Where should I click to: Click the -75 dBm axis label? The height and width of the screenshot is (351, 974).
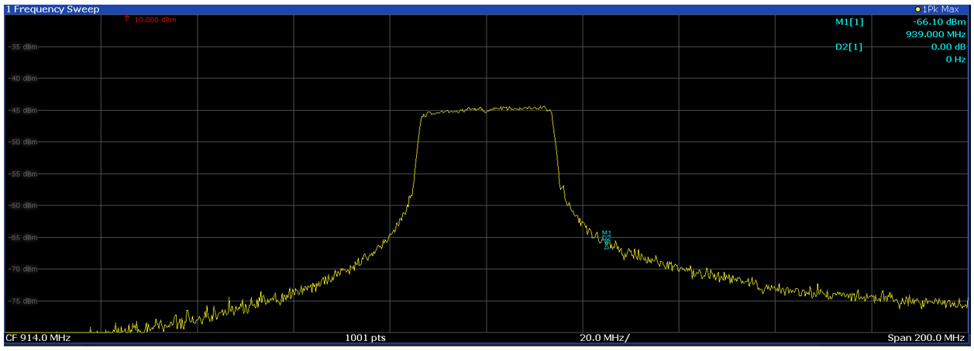coord(22,301)
